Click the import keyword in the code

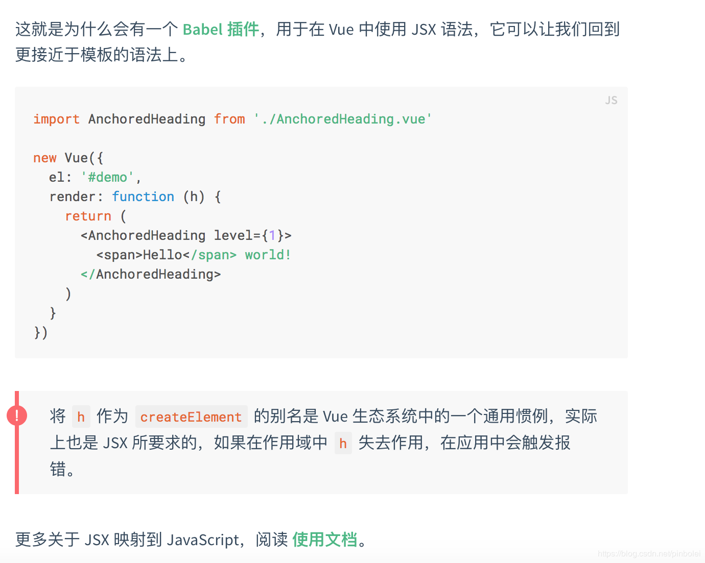coord(56,119)
